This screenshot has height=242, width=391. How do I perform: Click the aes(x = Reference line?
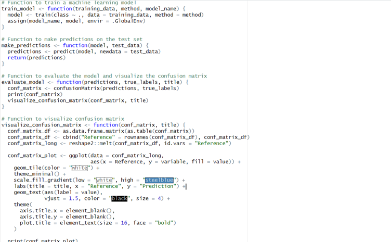(x=165, y=162)
